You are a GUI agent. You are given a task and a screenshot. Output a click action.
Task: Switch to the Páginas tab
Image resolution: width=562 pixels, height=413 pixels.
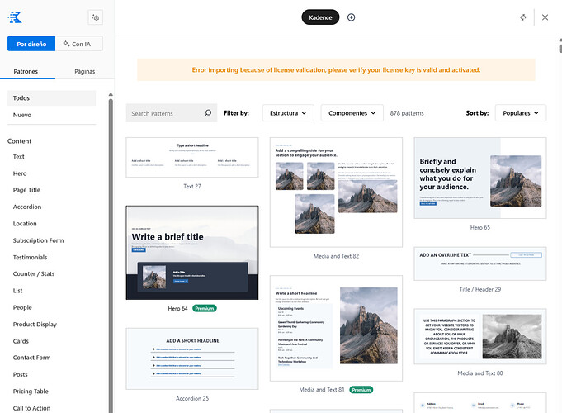[x=84, y=72]
